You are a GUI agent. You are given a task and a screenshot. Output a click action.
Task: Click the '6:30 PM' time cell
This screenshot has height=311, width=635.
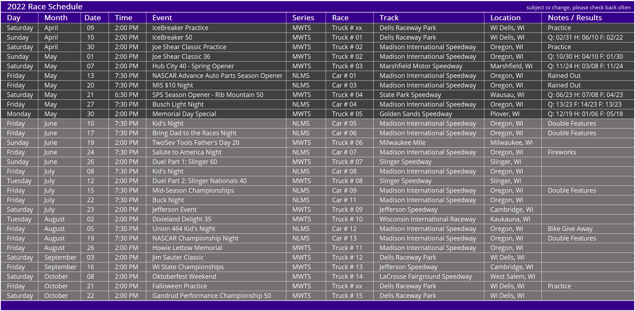tap(126, 95)
